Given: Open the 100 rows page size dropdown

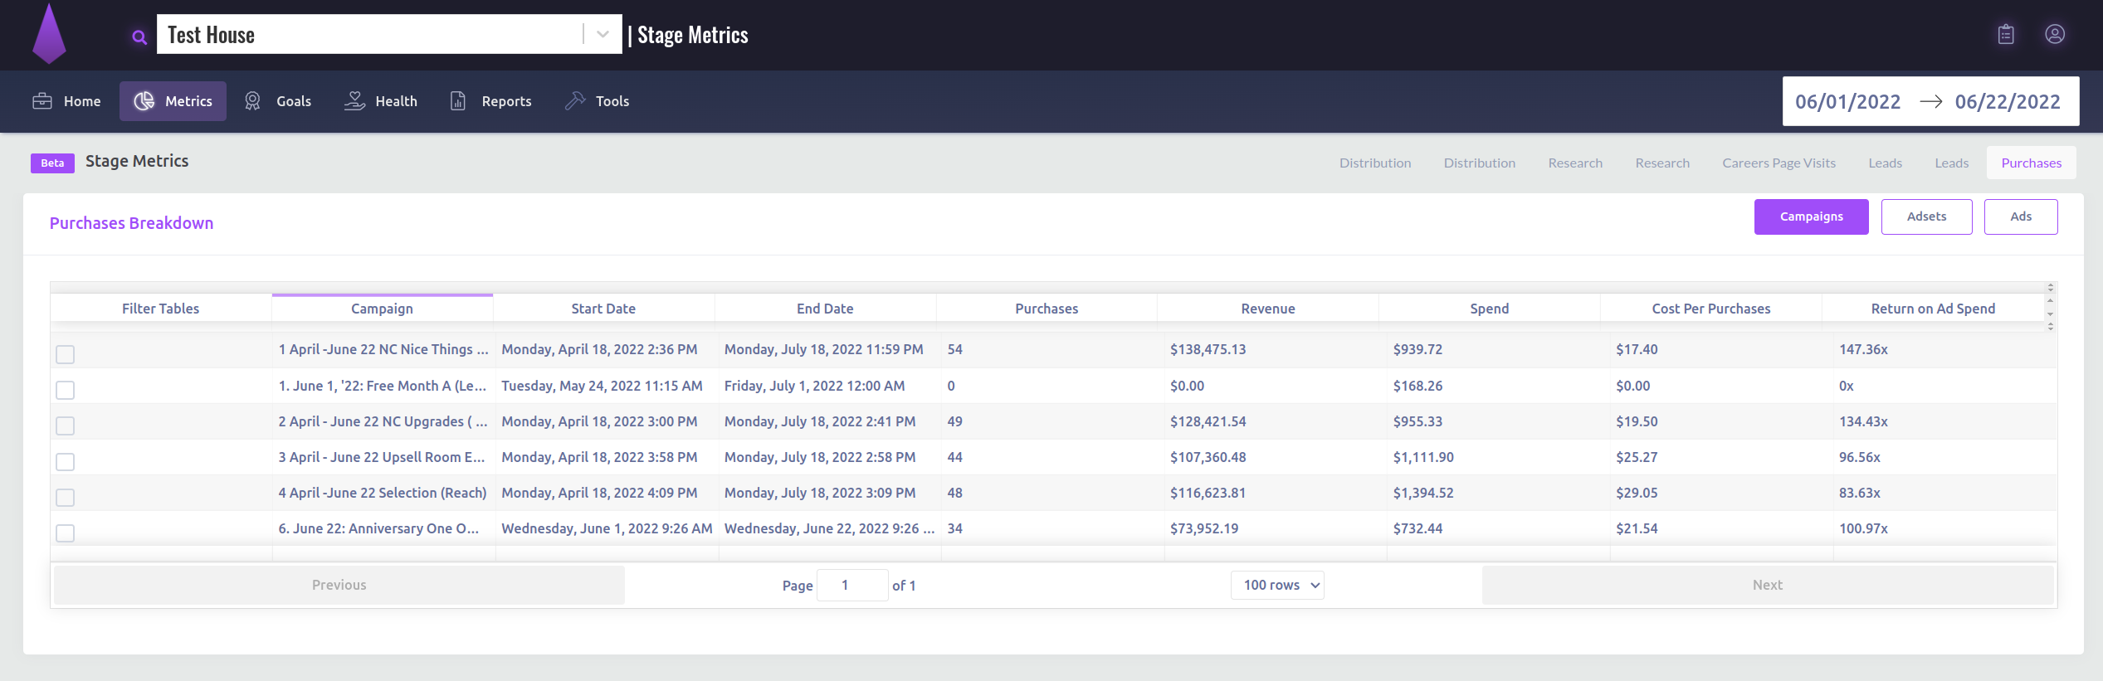Looking at the screenshot, I should (x=1277, y=586).
